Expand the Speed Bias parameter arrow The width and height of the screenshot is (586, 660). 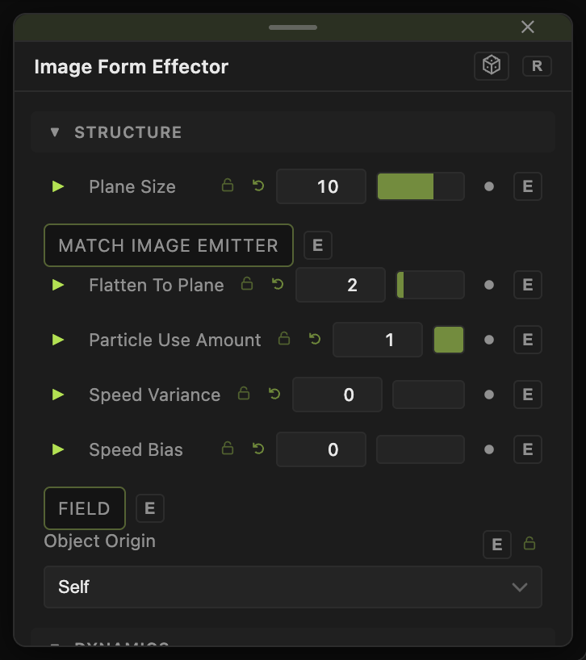click(58, 449)
